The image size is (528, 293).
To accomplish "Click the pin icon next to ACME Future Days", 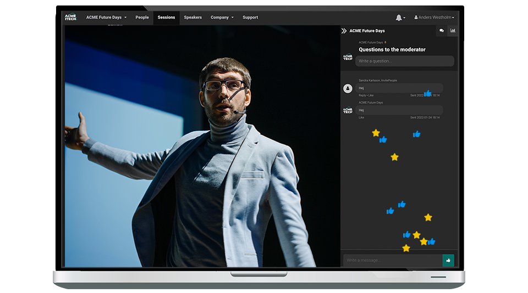I will tap(386, 42).
